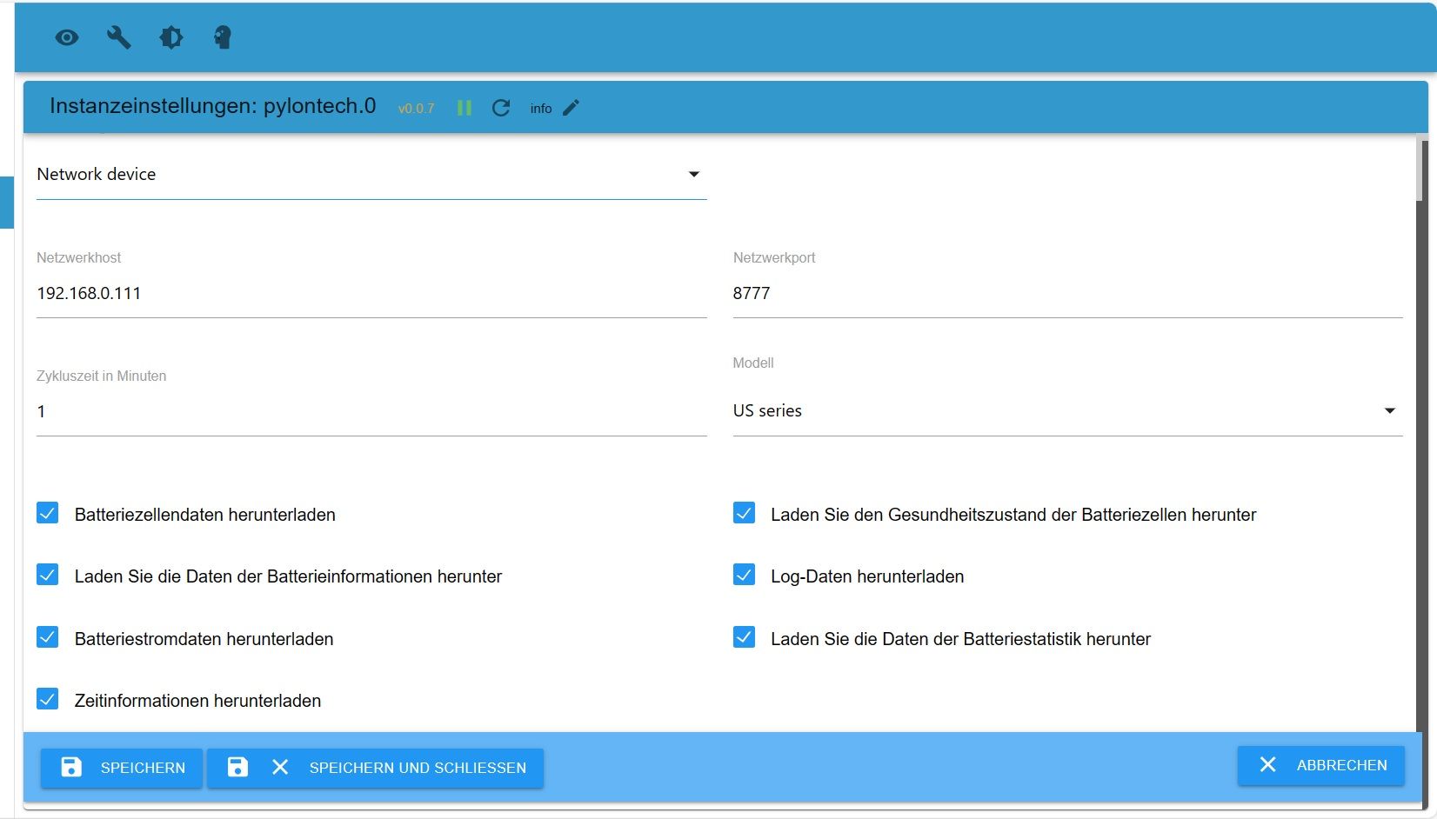Image resolution: width=1437 pixels, height=819 pixels.
Task: Click the eye icon in top toolbar
Action: [67, 37]
